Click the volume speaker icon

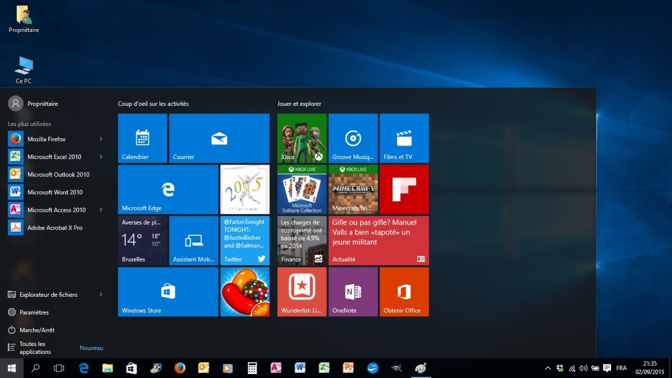pyautogui.click(x=584, y=368)
